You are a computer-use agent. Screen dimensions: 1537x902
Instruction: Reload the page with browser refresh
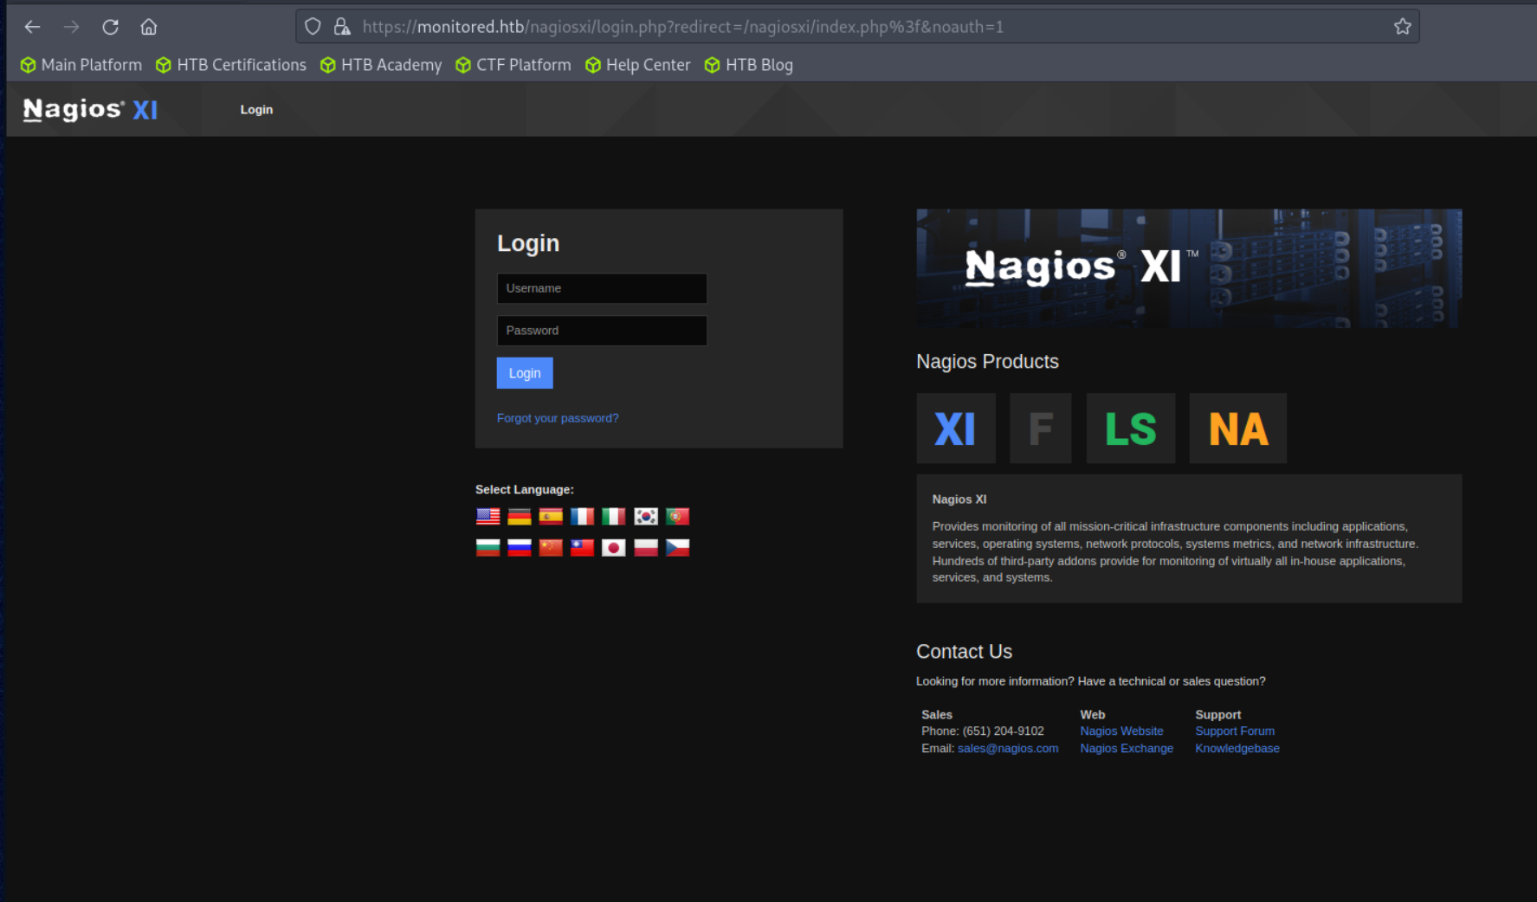click(x=110, y=27)
